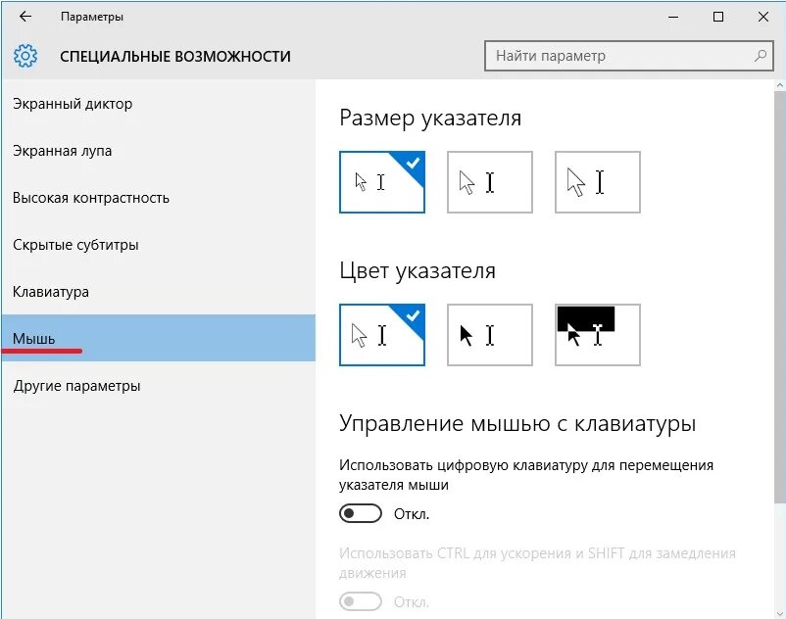Select the largest pointer size

[598, 182]
